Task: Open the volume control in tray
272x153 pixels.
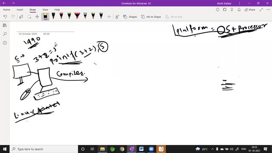Action: 231,149
